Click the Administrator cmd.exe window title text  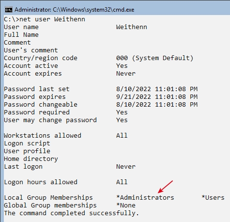point(75,10)
